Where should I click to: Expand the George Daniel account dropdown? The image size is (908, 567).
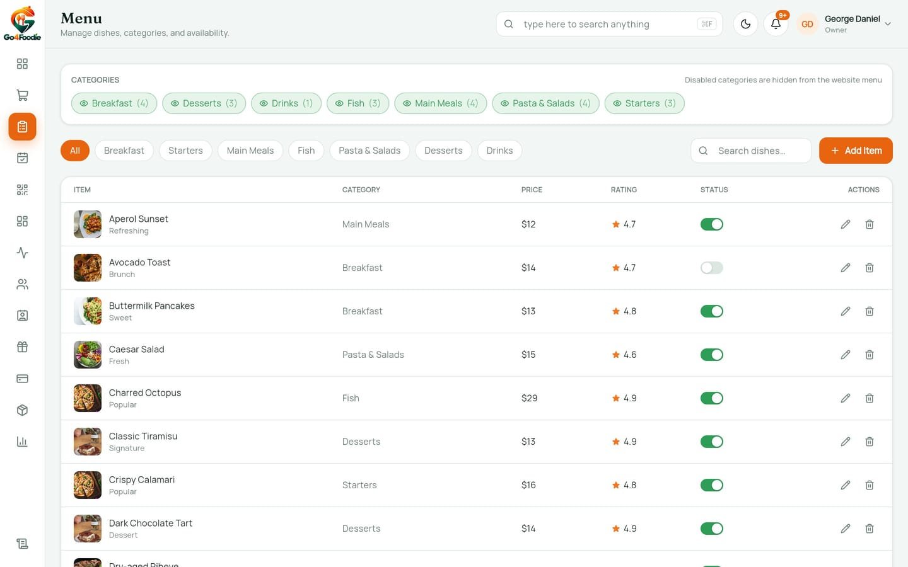click(846, 24)
